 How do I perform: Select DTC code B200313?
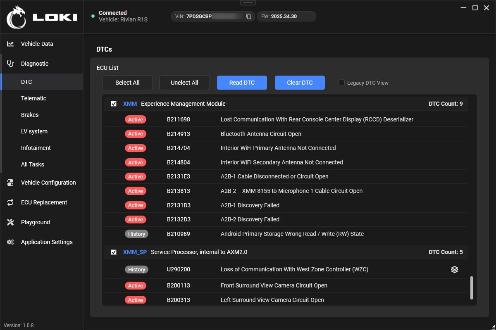pos(179,300)
